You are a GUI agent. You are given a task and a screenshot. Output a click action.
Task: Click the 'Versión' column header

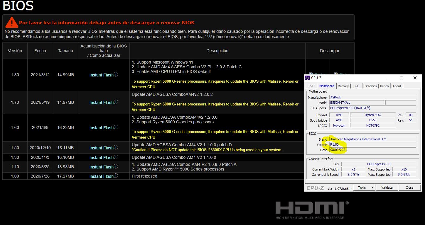pos(15,51)
